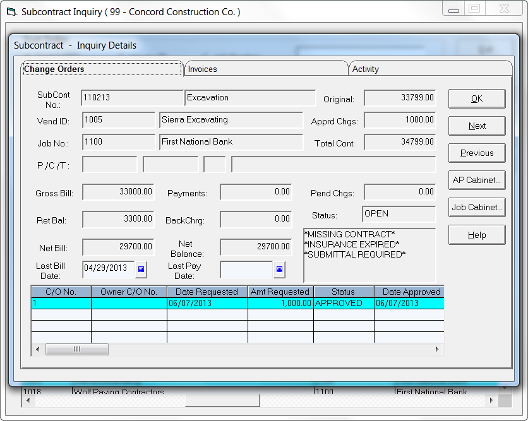Click the empty Last Pay Date field
This screenshot has width=528, height=421.
tap(246, 270)
